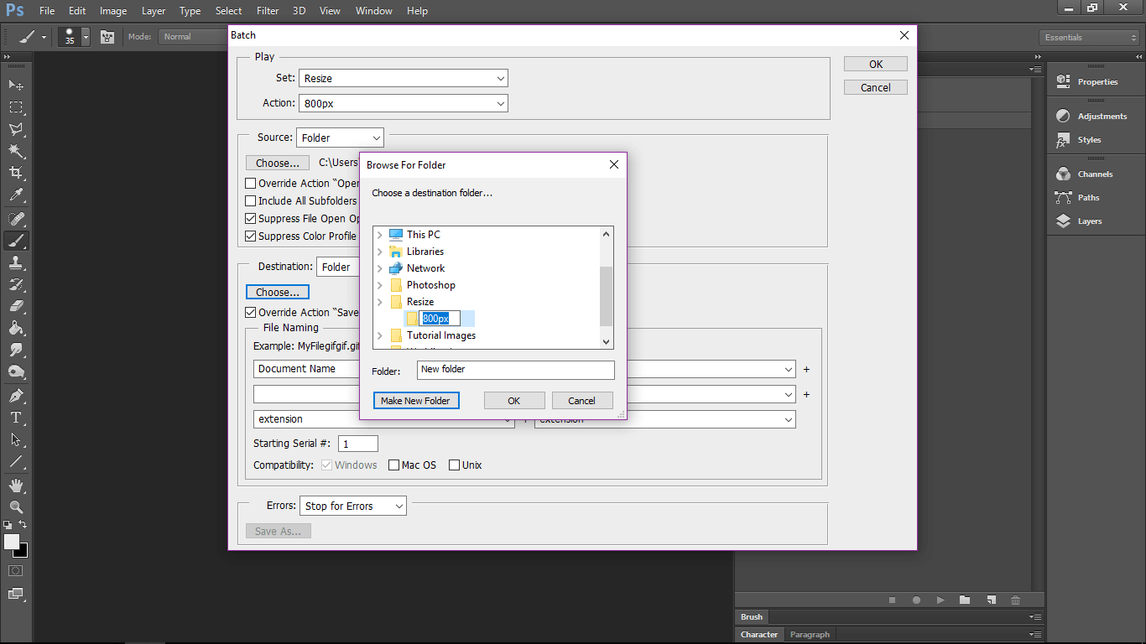Expand the This PC tree item
The height and width of the screenshot is (644, 1146).
379,235
